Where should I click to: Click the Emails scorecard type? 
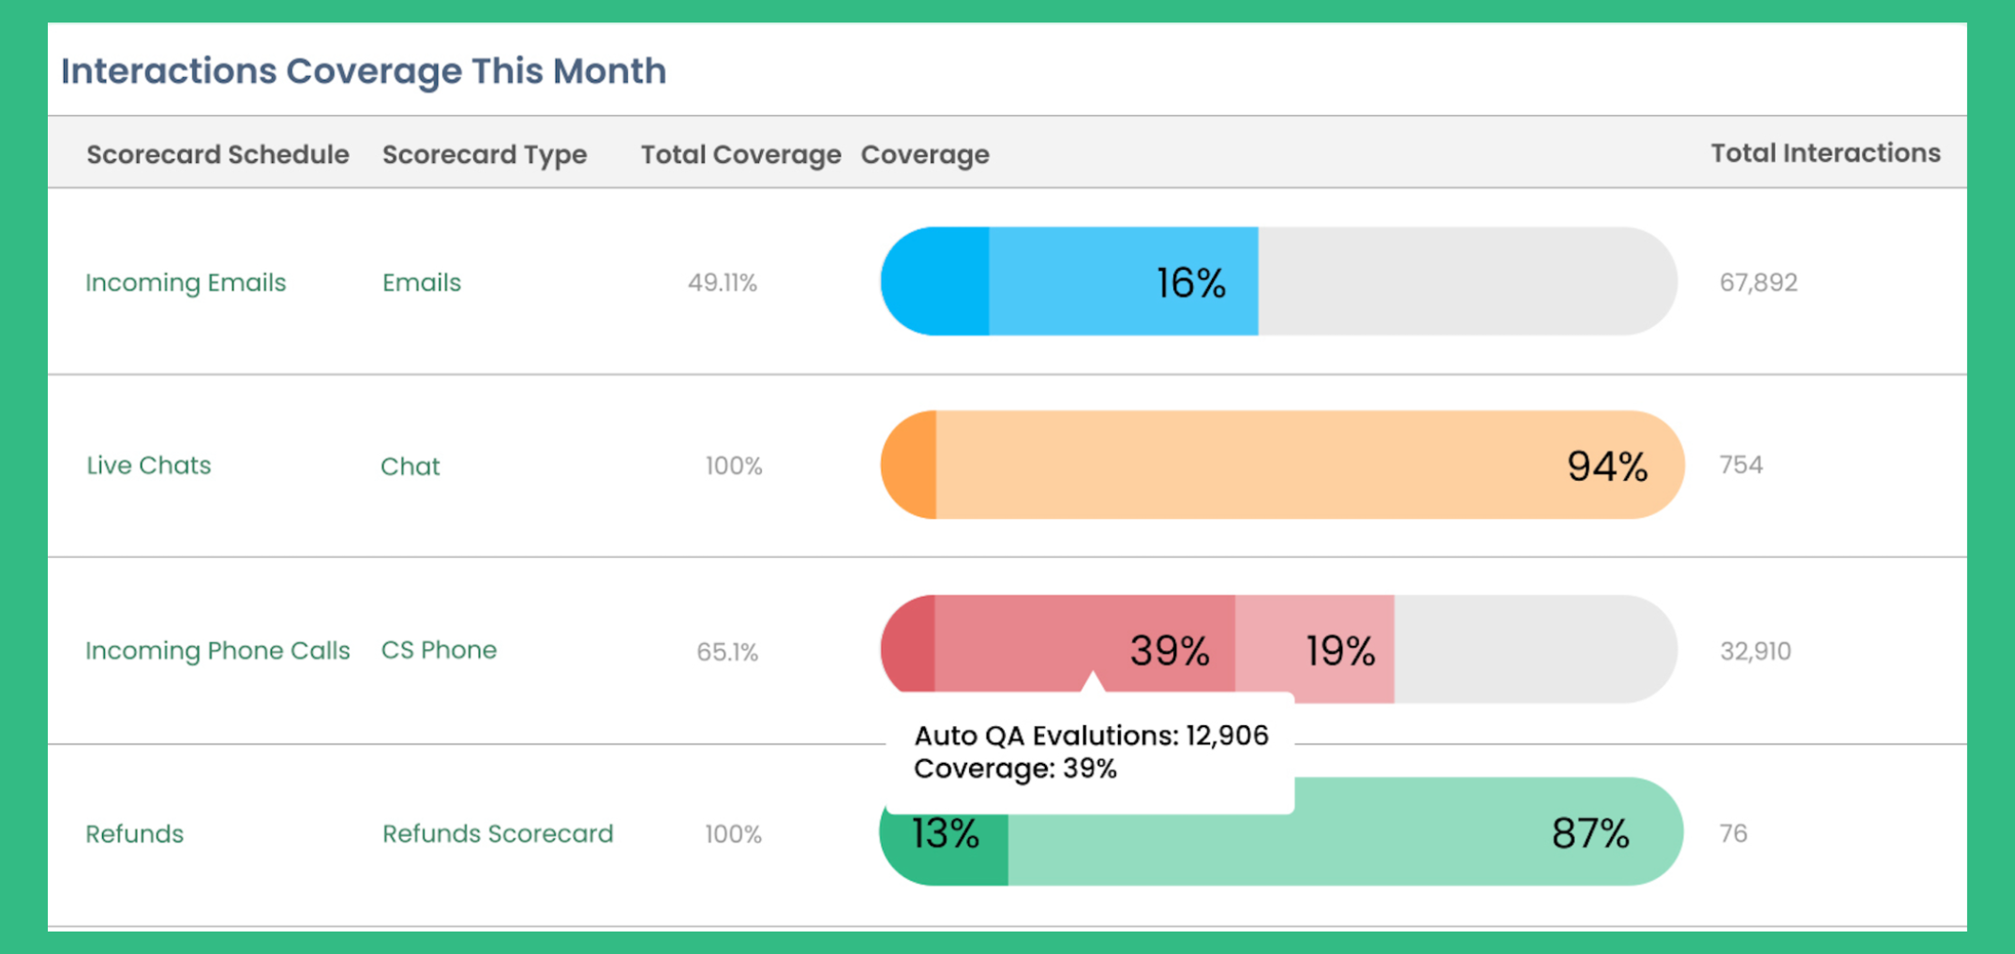click(x=421, y=282)
